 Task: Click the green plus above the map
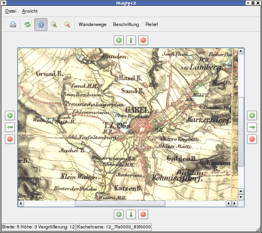pyautogui.click(x=119, y=40)
